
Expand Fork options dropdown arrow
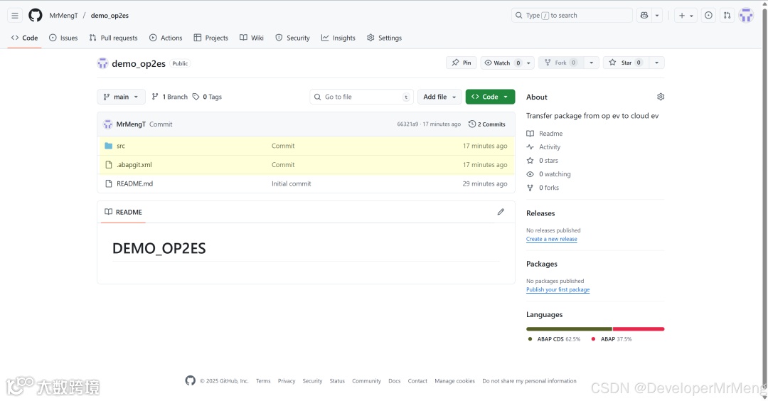point(591,63)
